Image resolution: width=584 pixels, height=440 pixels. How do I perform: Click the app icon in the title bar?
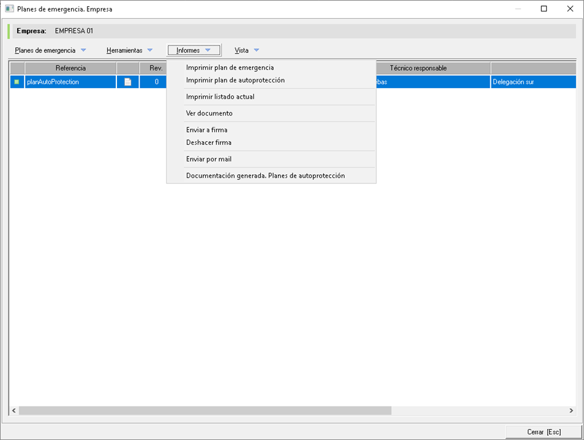pyautogui.click(x=9, y=9)
